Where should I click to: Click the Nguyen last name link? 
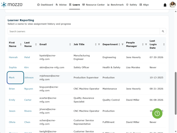[x=29, y=89]
